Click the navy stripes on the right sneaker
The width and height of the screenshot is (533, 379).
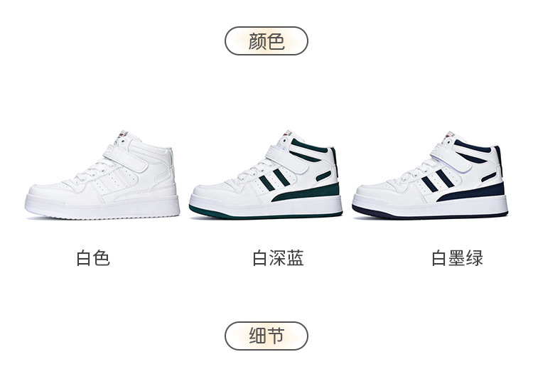(438, 179)
